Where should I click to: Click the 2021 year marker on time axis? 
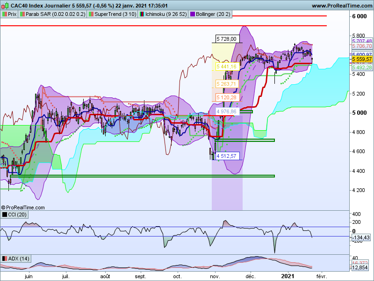[x=288, y=276]
